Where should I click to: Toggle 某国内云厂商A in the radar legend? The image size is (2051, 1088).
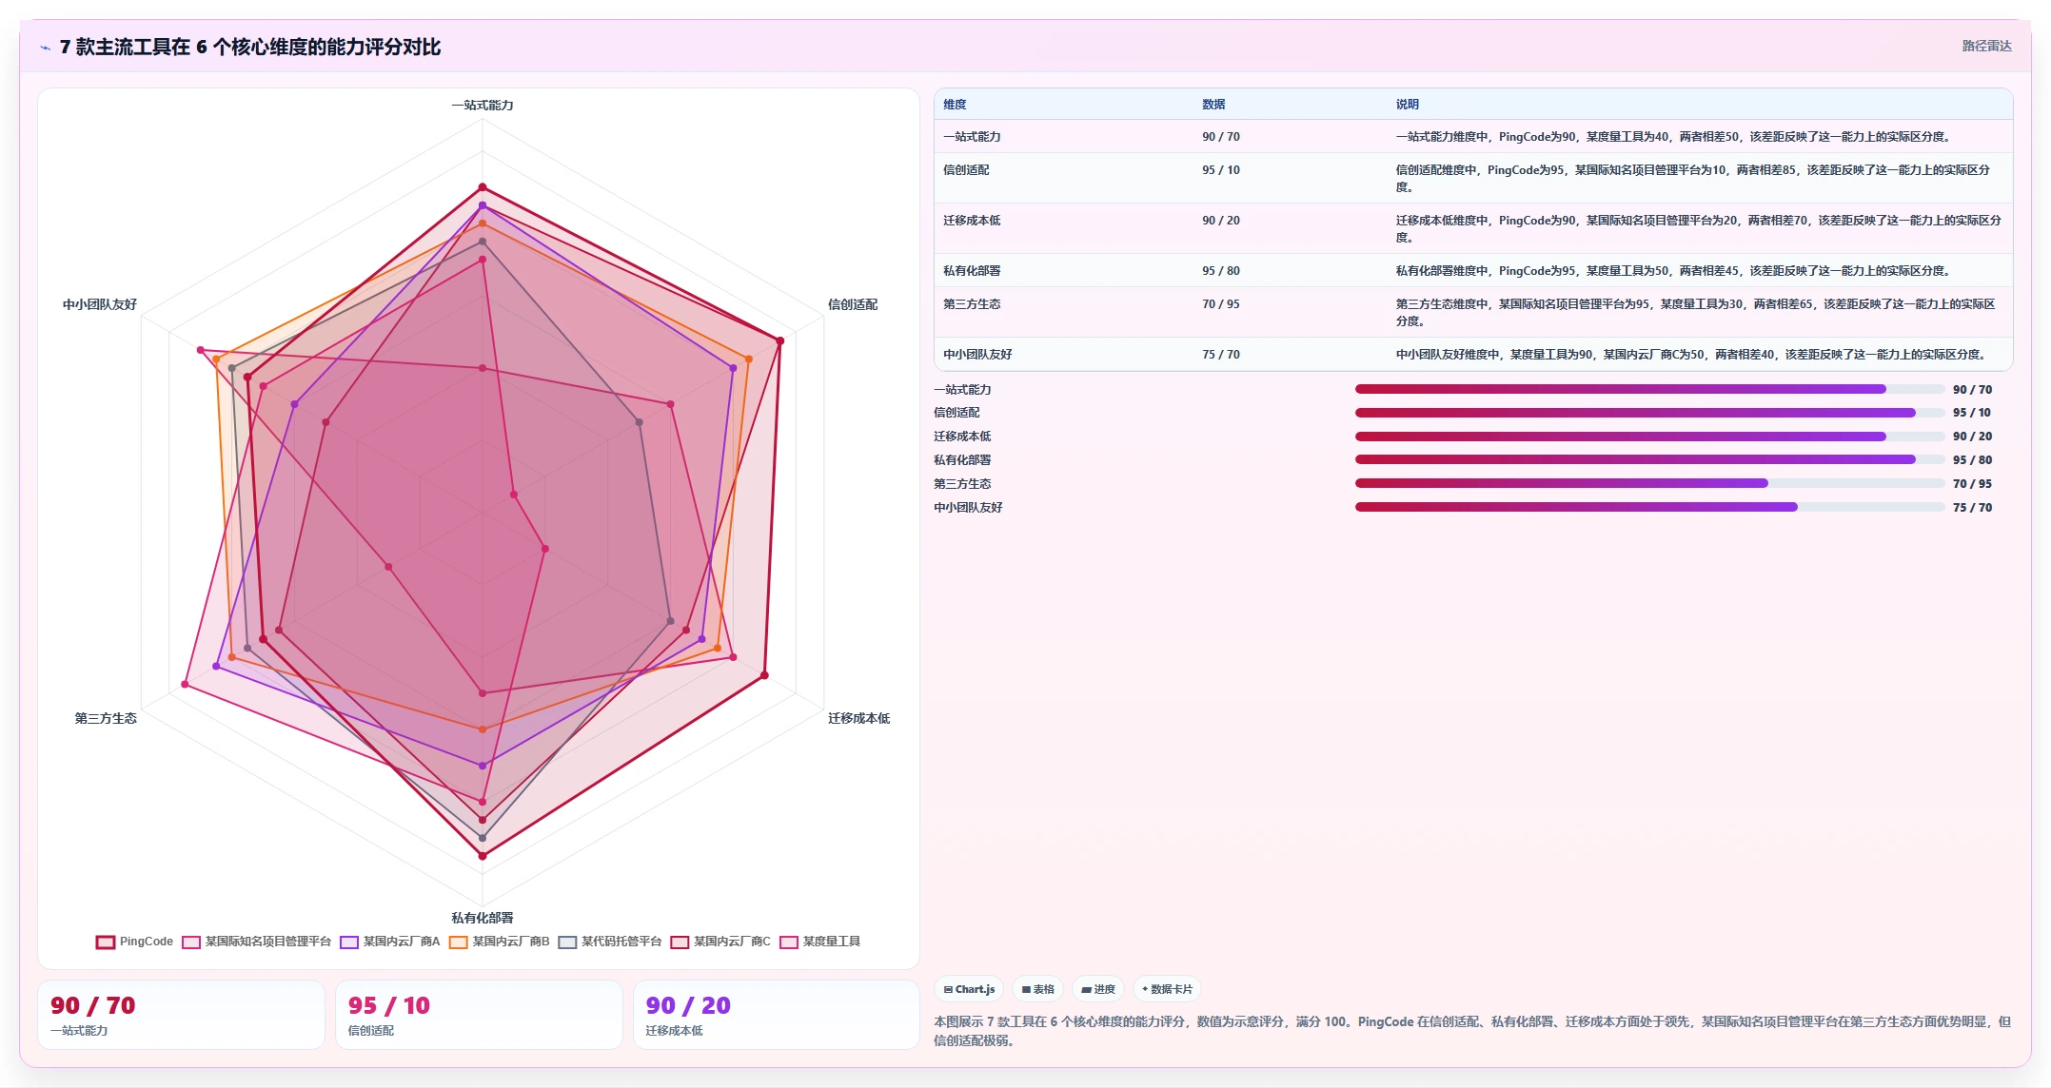[x=389, y=942]
